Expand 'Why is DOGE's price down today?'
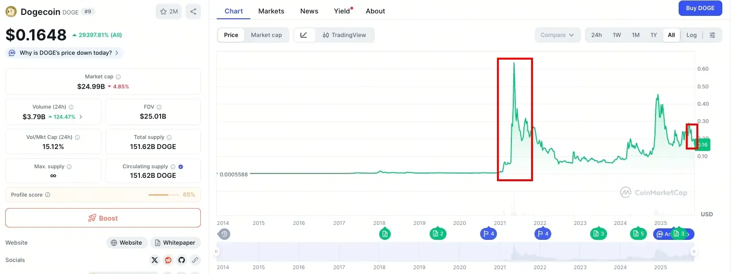Viewport: 731px width, 274px height. point(64,53)
